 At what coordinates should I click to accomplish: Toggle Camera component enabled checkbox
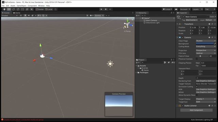183,37
